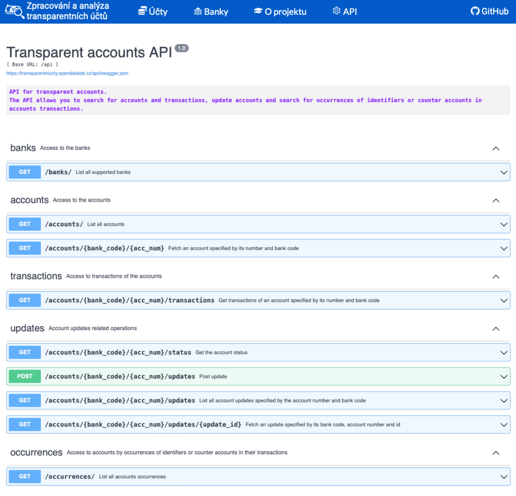Click the 1.0 version badge
Viewport: 516px width, 496px height.
[181, 48]
